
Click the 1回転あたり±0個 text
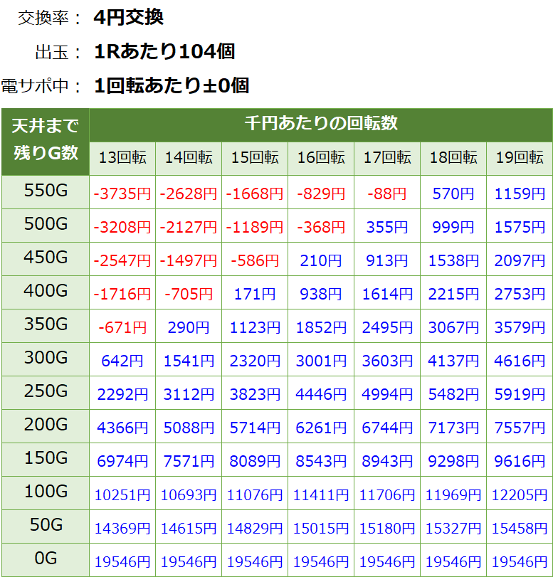[x=172, y=85]
